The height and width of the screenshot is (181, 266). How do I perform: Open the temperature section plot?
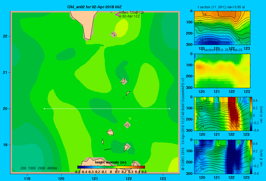[222, 28]
